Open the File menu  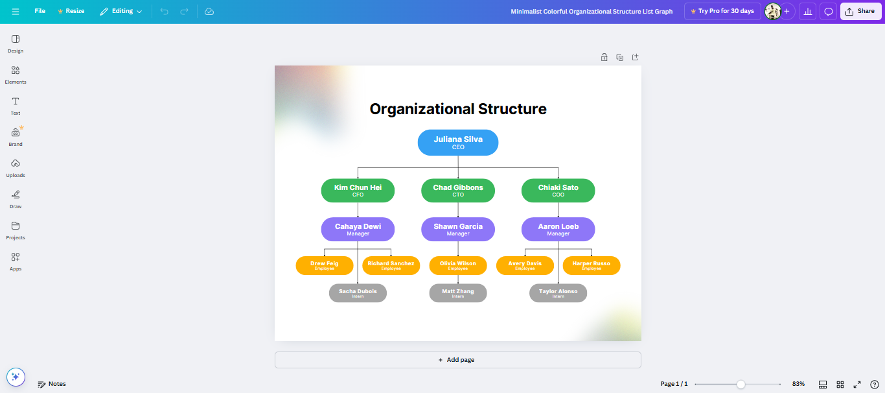point(40,11)
